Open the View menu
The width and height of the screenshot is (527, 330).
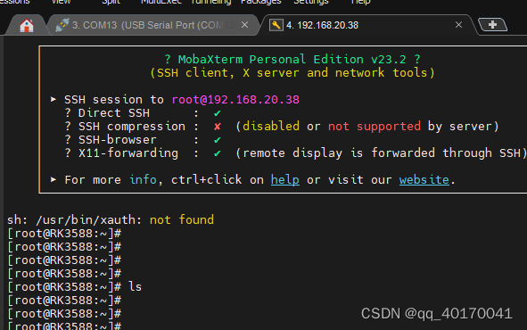(61, 2)
